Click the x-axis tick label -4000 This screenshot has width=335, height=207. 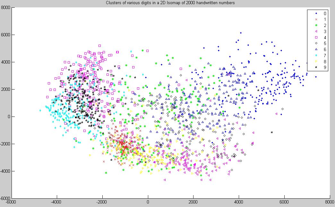56,202
